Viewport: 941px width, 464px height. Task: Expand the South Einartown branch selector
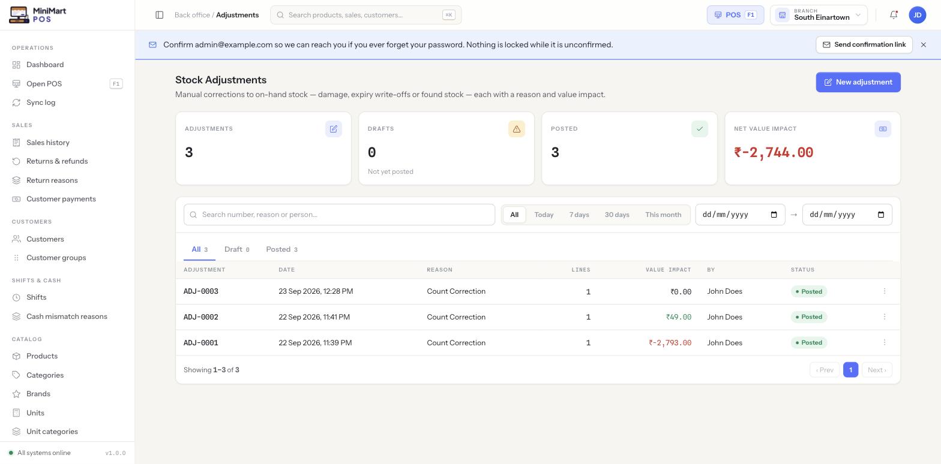click(819, 15)
